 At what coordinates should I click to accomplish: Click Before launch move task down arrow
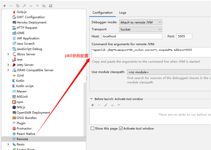point(119,105)
